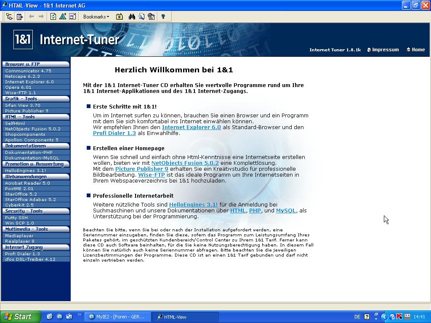Image resolution: width=431 pixels, height=323 pixels.
Task: Click the question mark help icon
Action: pyautogui.click(x=163, y=17)
